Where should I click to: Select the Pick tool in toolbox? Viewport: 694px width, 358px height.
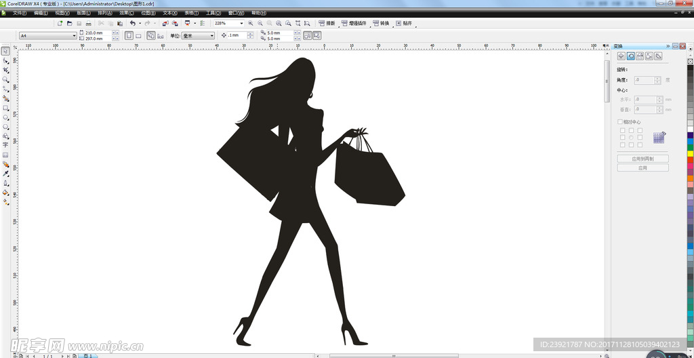coord(5,52)
